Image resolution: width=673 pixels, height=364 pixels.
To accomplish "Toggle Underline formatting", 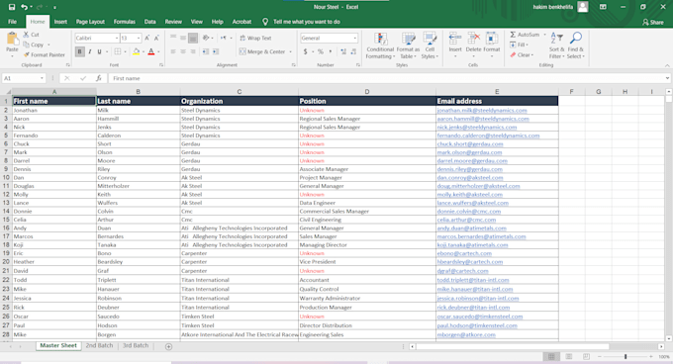I will (100, 51).
